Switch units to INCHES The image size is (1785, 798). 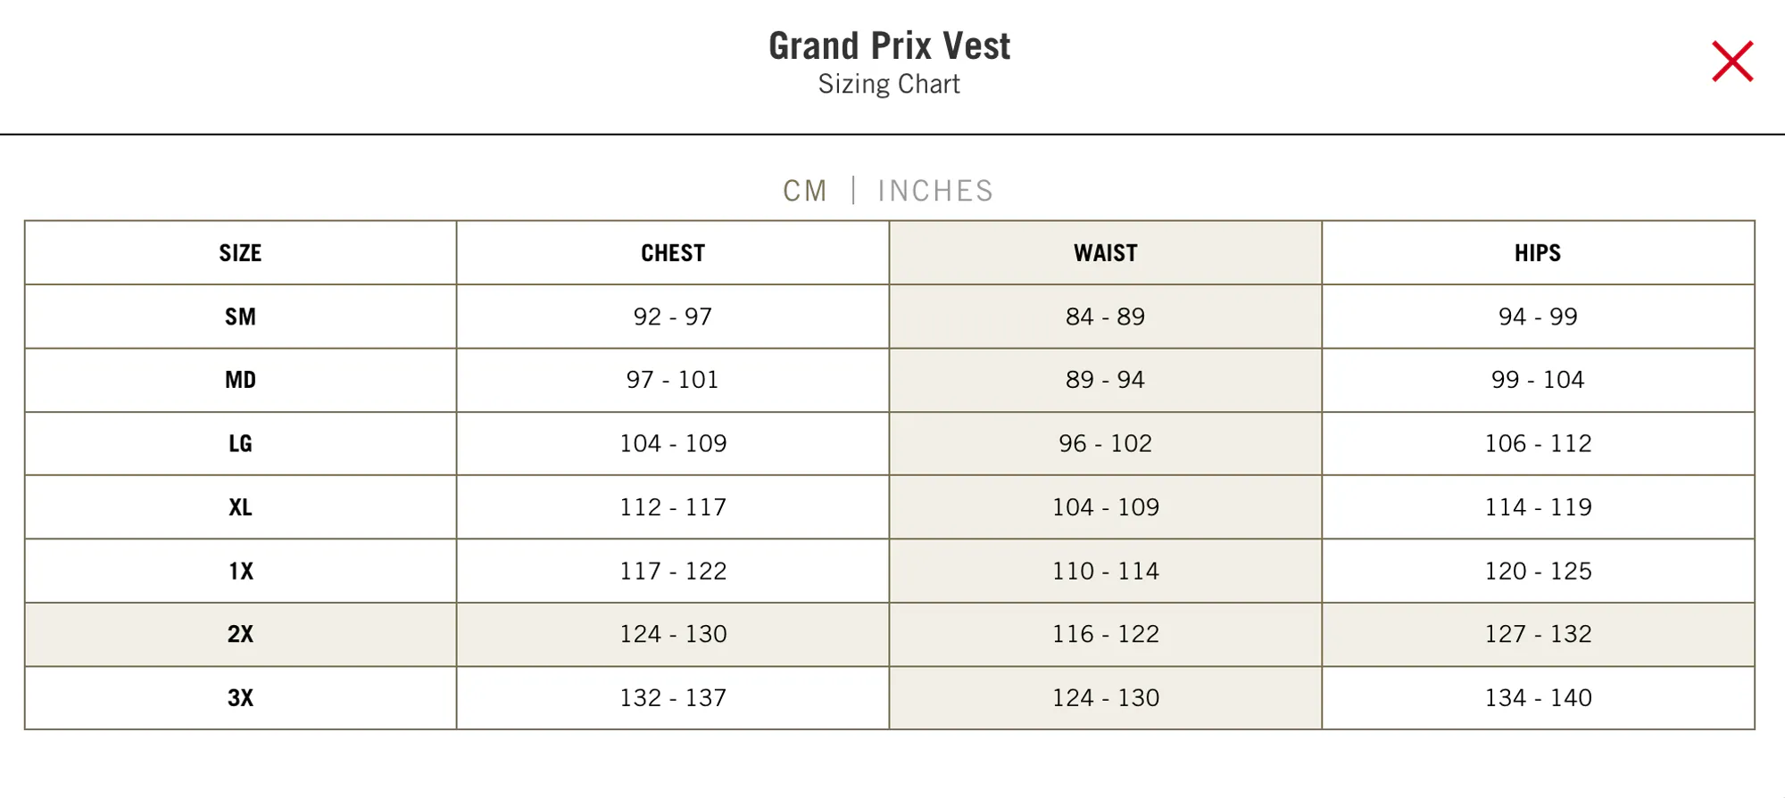pyautogui.click(x=935, y=191)
